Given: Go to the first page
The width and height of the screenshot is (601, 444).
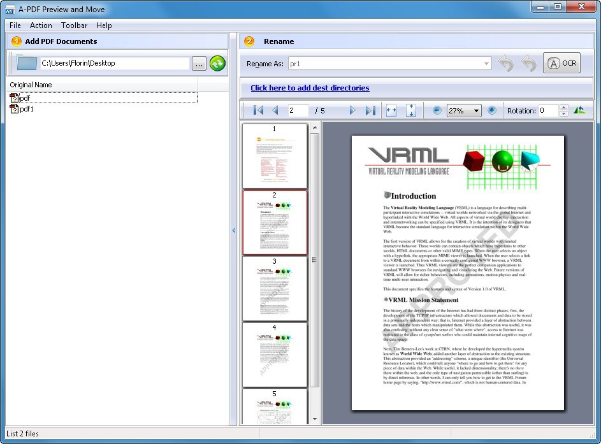Looking at the screenshot, I should [x=257, y=110].
